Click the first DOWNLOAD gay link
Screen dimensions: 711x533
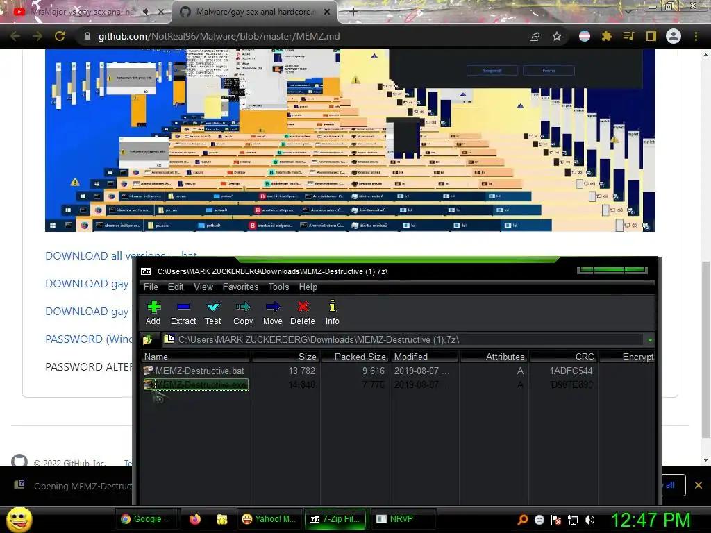[x=87, y=284]
